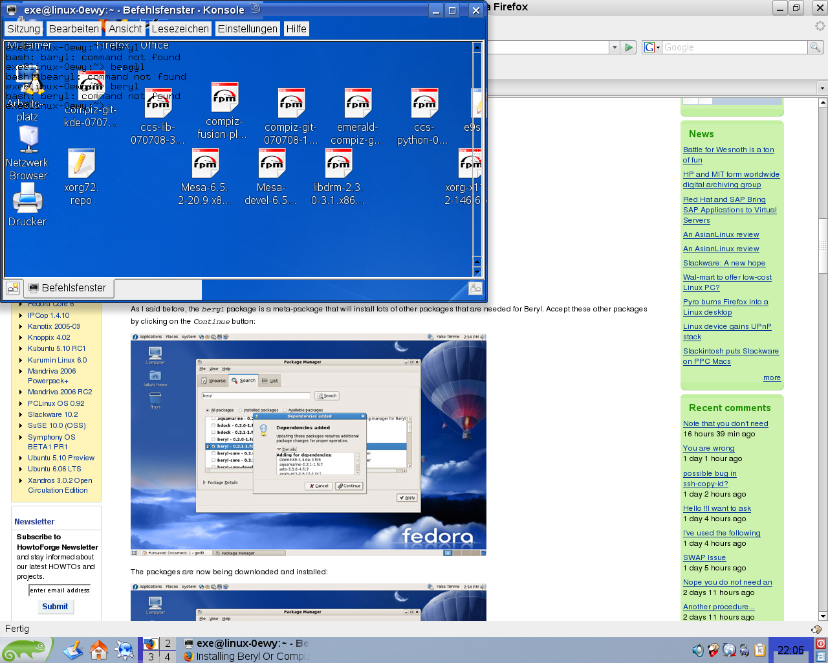Click the new session icon in Konsole
Screen dimensions: 828x663
tap(13, 288)
